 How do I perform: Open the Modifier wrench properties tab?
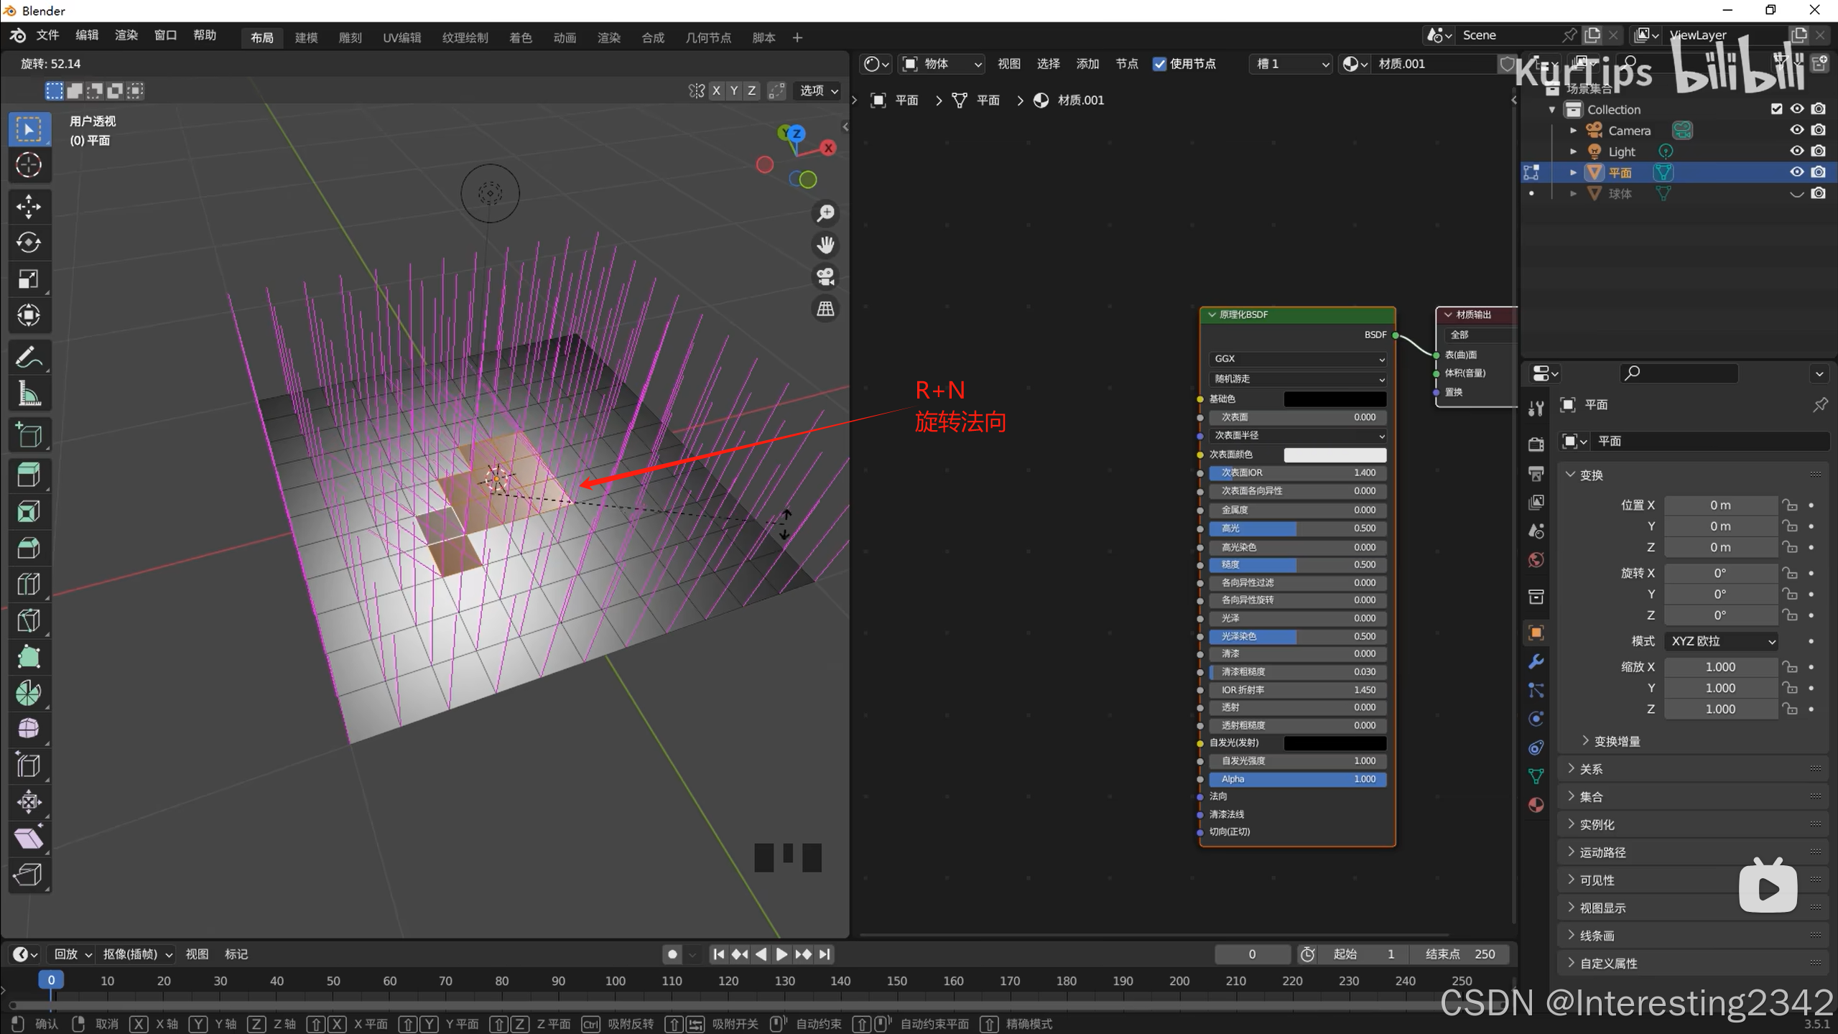pos(1536,661)
